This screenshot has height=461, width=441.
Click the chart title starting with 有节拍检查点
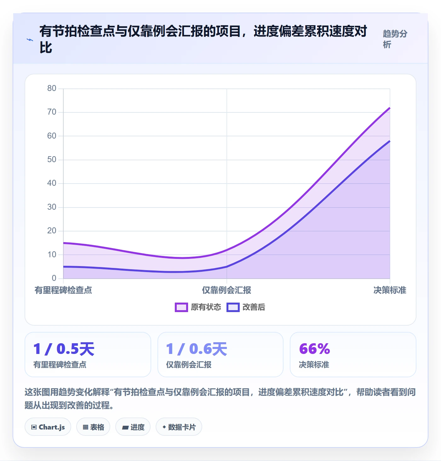[203, 39]
